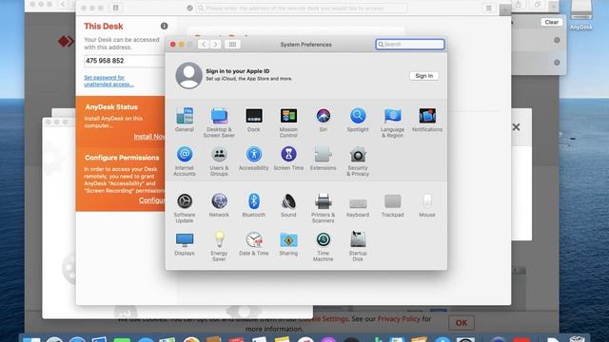This screenshot has height=342, width=609.
Task: Click OK on the cookie notice
Action: [x=462, y=323]
